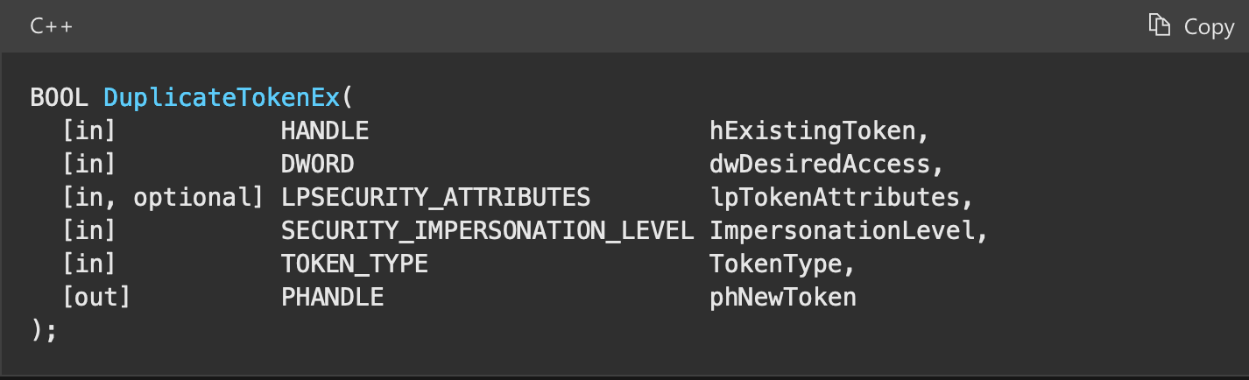Click the phNewToken parameter name
This screenshot has width=1249, height=380.
pyautogui.click(x=783, y=298)
